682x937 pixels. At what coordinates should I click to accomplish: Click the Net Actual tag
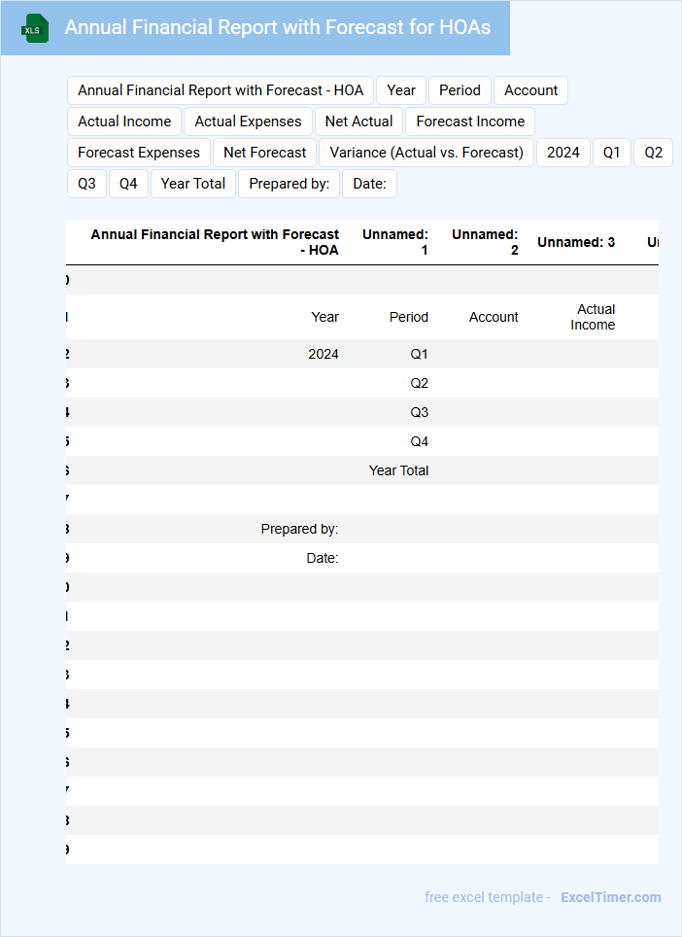(x=358, y=121)
